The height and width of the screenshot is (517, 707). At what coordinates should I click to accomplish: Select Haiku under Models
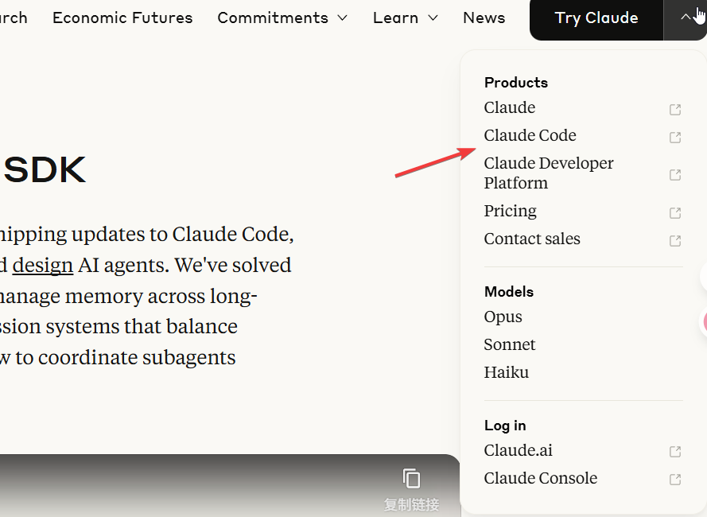(506, 372)
